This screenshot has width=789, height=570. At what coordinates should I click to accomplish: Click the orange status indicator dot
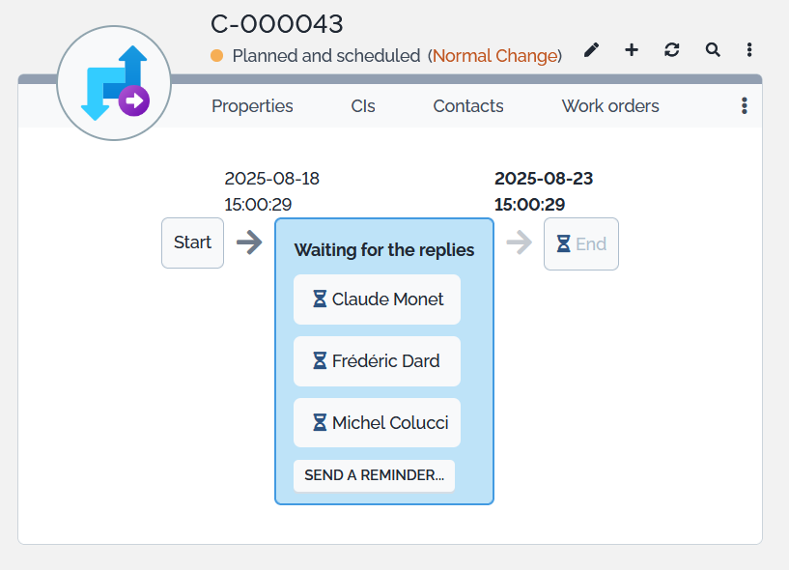tap(217, 56)
